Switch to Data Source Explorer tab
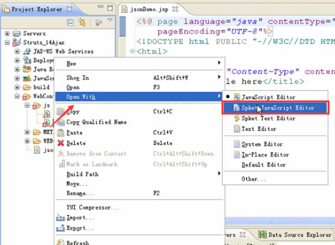This screenshot has width=335, height=245. [x=295, y=235]
